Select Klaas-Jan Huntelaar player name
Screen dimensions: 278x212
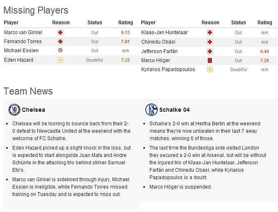(x=164, y=32)
